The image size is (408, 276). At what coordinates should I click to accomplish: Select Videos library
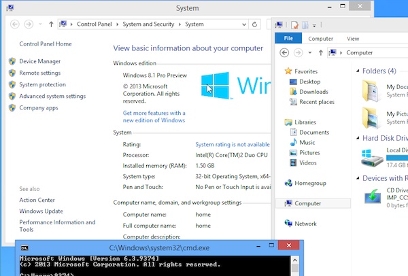(x=308, y=163)
